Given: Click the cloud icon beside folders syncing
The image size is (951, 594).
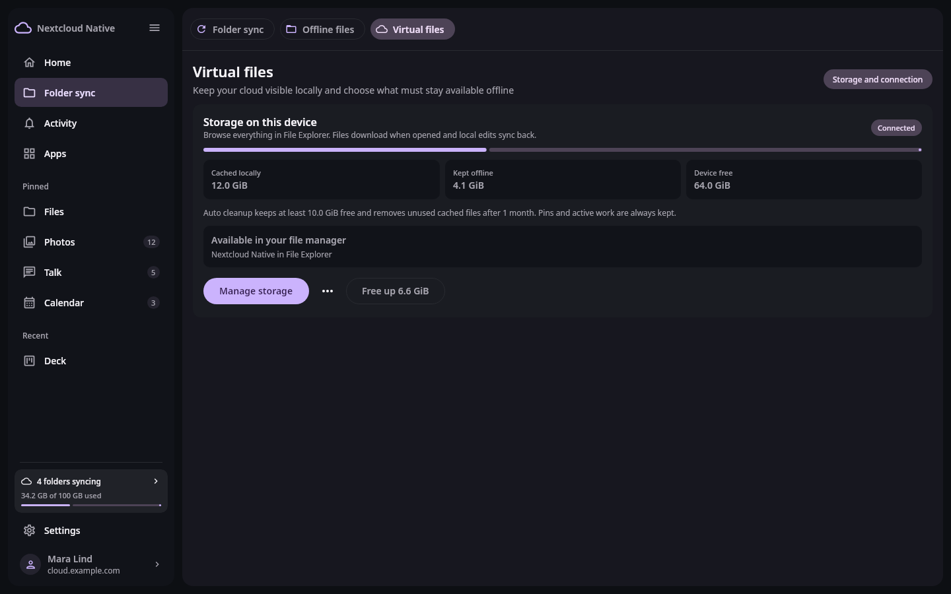Looking at the screenshot, I should 26,481.
